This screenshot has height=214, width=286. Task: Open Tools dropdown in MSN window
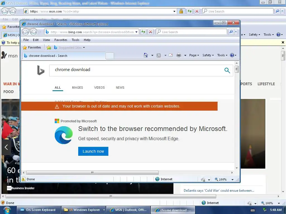[268, 35]
